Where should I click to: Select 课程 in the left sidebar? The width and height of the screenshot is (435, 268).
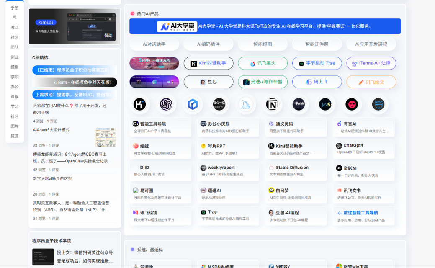coord(15,97)
